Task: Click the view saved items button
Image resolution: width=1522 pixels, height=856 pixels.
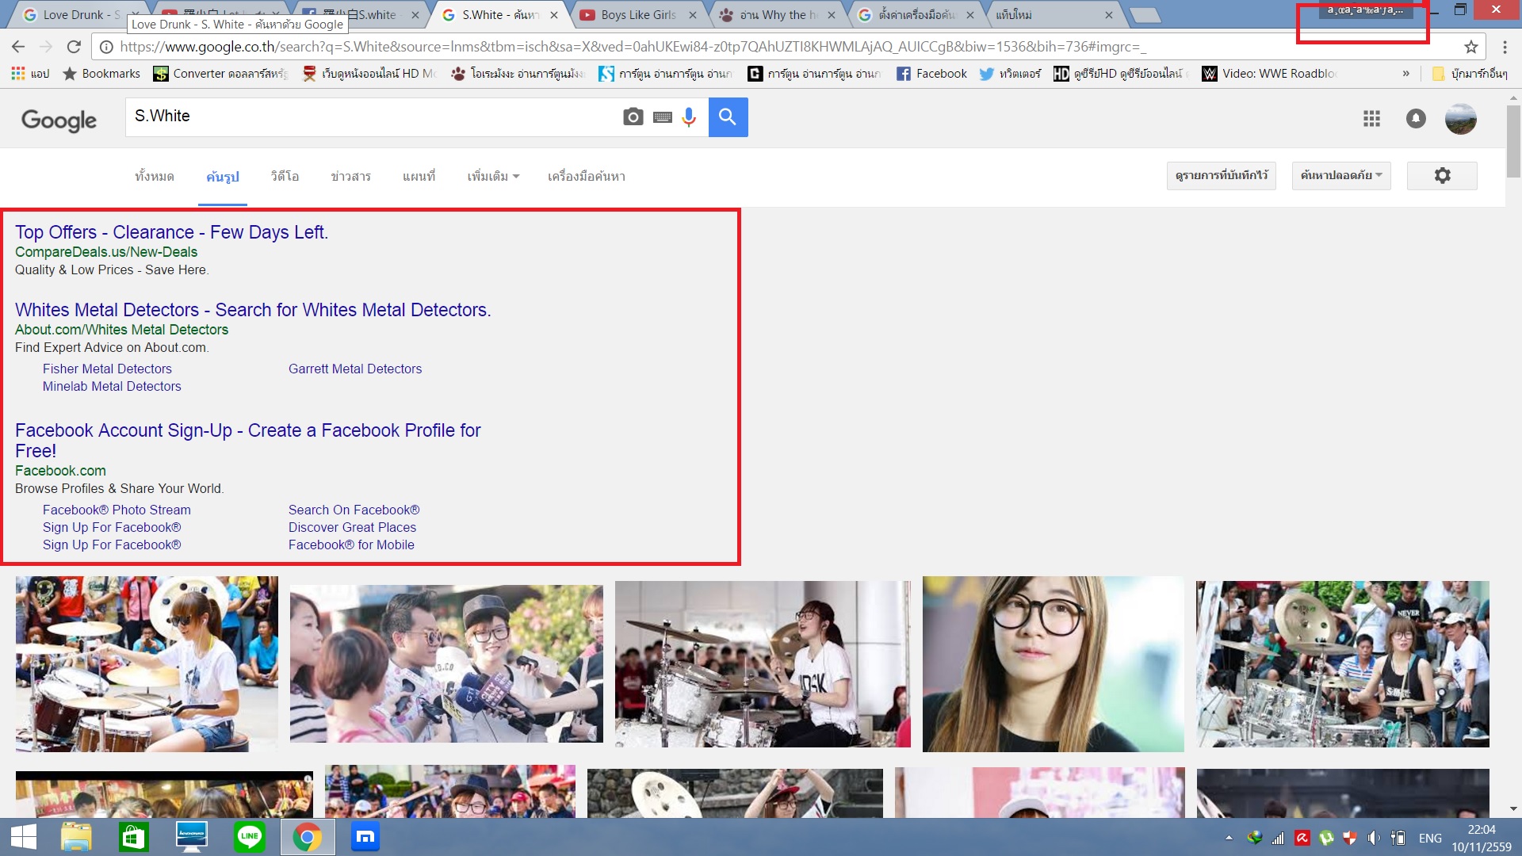Action: [x=1221, y=175]
